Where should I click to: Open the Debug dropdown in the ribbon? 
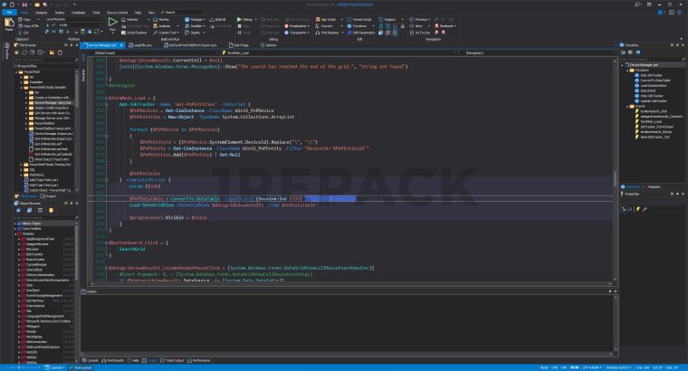tap(246, 18)
